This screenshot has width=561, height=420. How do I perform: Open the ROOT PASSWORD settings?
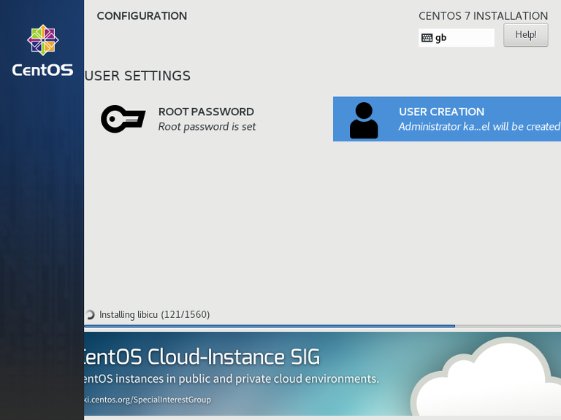178,119
